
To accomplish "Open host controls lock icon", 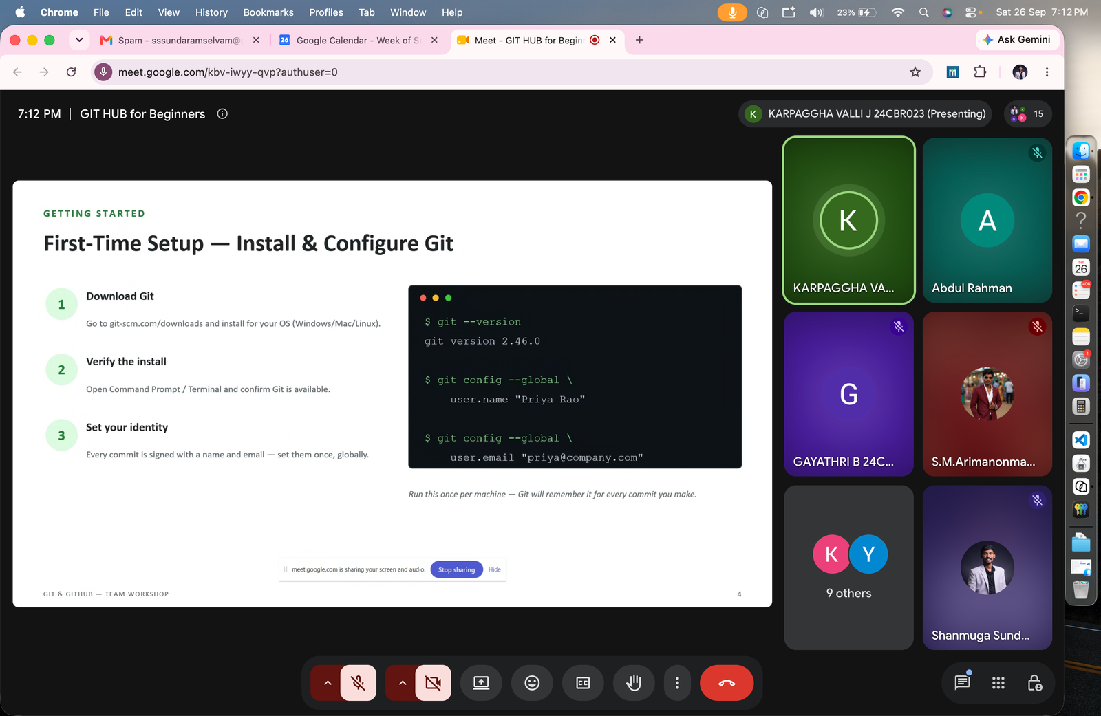I will (1034, 683).
